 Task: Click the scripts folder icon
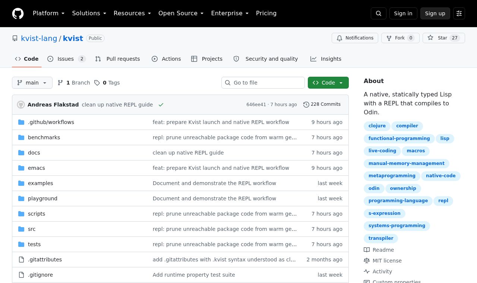coord(21,214)
